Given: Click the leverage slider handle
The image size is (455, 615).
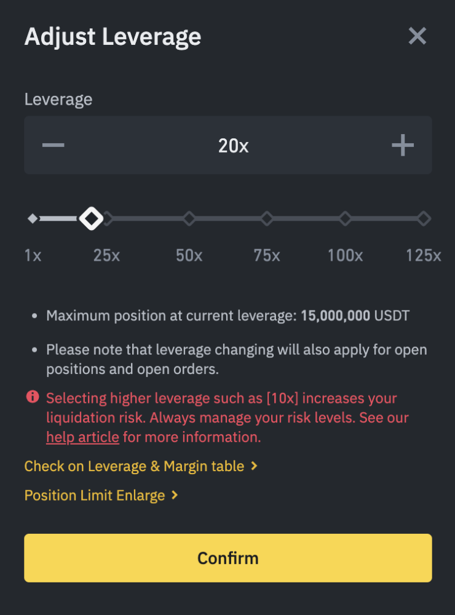Looking at the screenshot, I should tap(92, 218).
